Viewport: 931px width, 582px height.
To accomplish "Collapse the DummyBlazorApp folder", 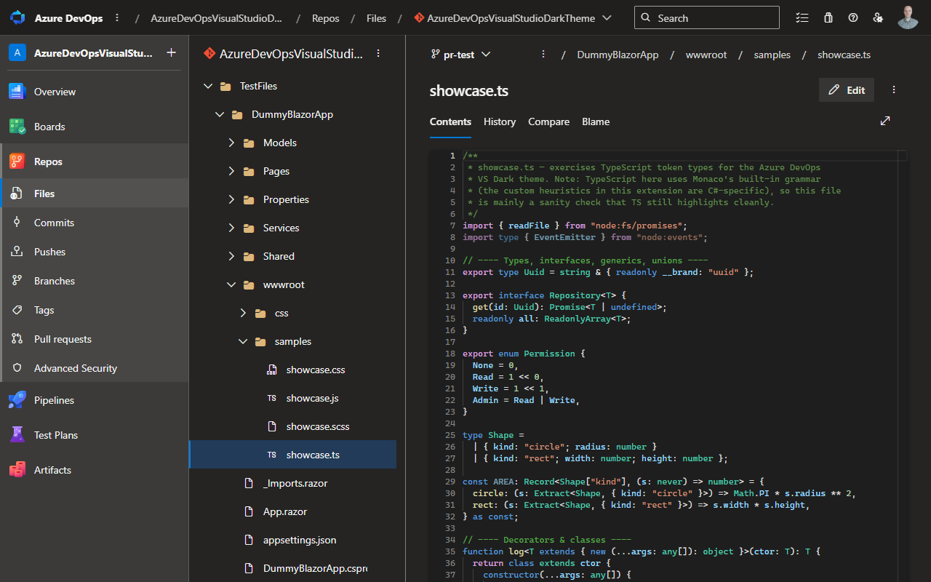I will (220, 114).
